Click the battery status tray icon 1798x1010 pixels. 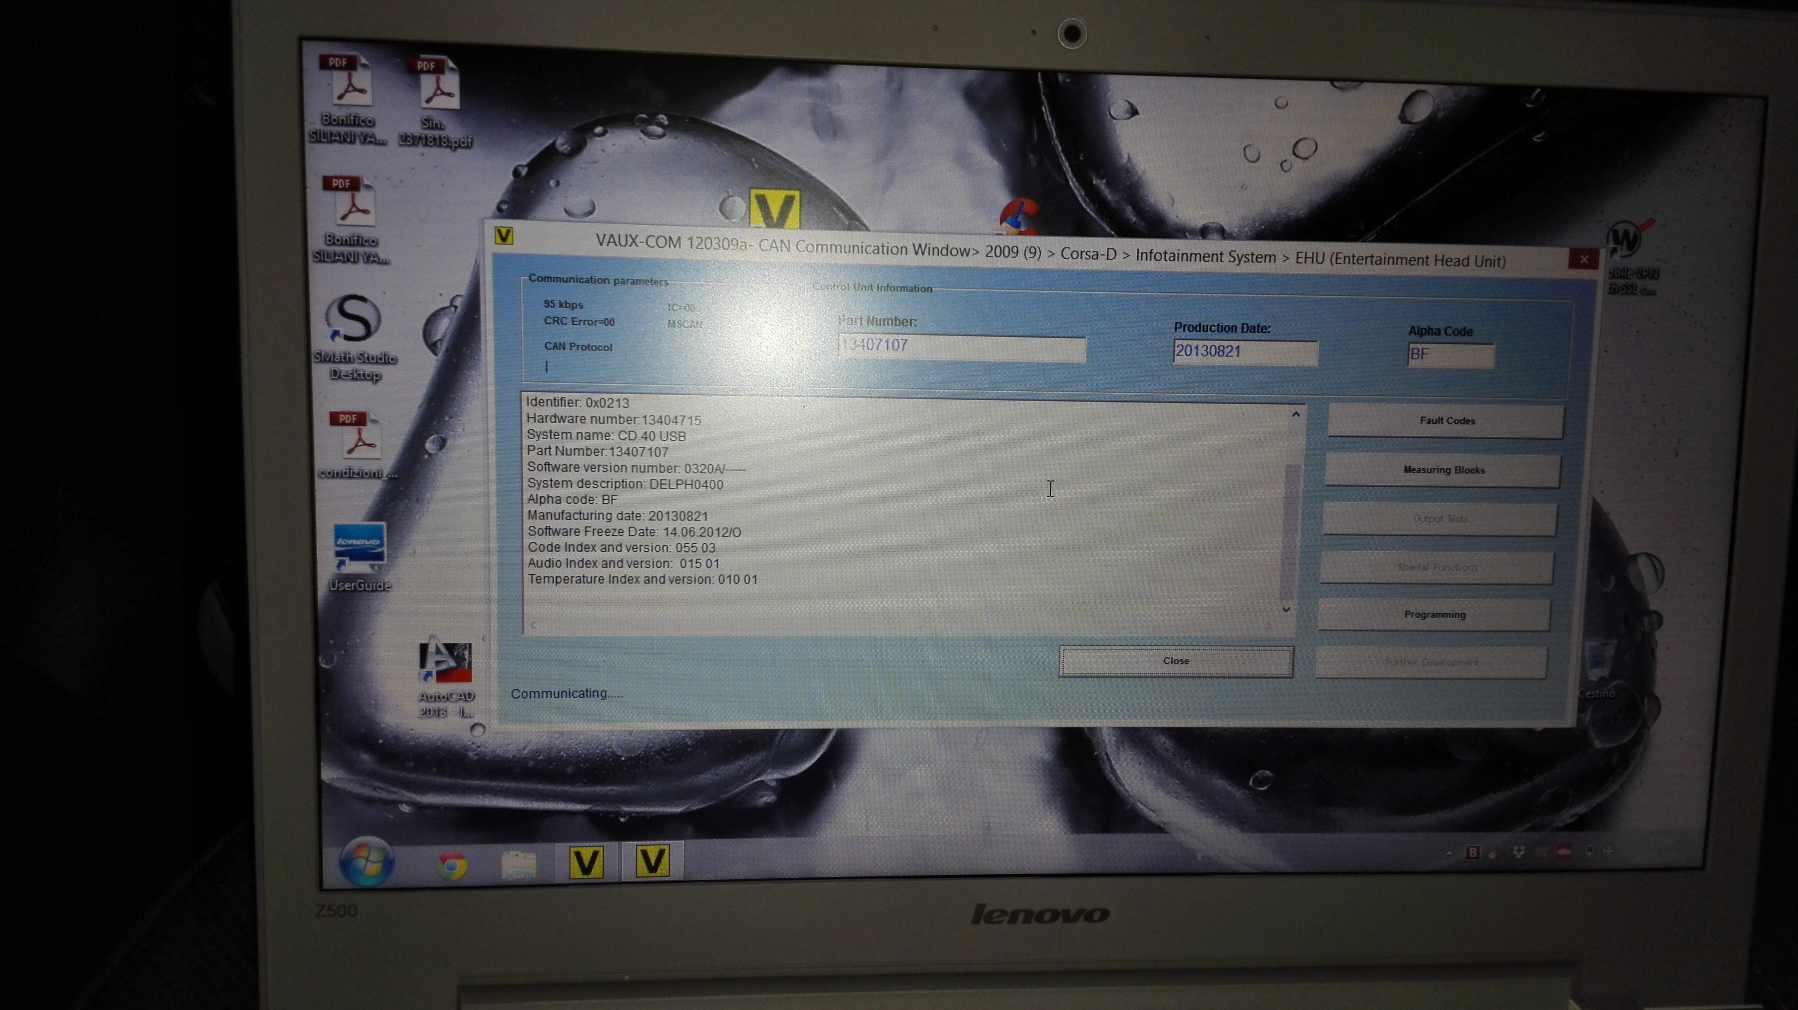[1589, 851]
